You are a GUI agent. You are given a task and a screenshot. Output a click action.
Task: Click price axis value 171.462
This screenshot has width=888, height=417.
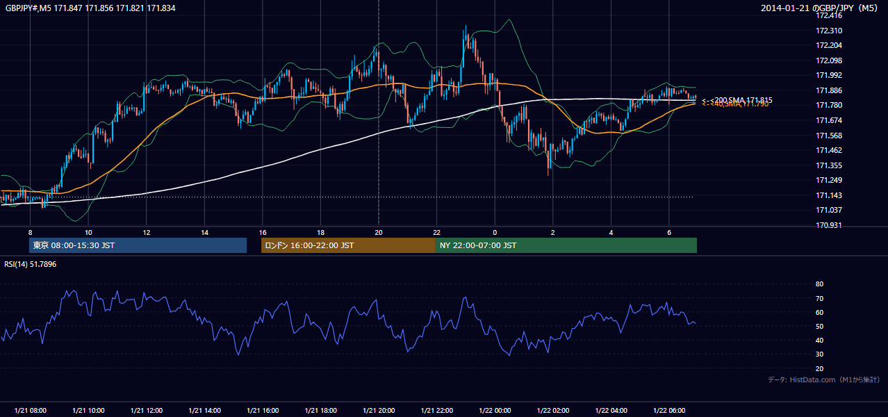(830, 150)
